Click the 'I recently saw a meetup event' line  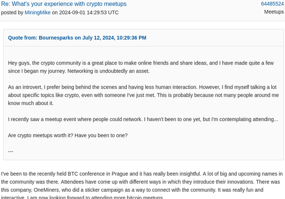point(143,119)
